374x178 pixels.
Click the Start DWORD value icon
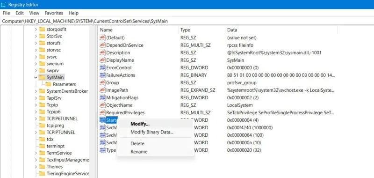point(102,120)
